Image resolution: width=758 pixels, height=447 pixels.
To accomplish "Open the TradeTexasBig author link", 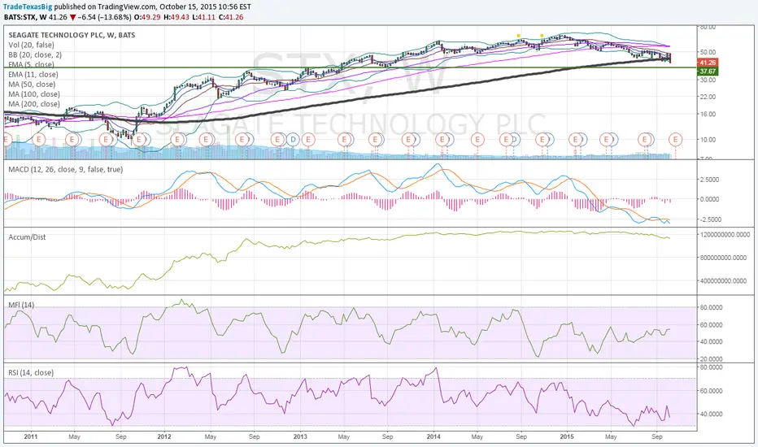I will [28, 7].
